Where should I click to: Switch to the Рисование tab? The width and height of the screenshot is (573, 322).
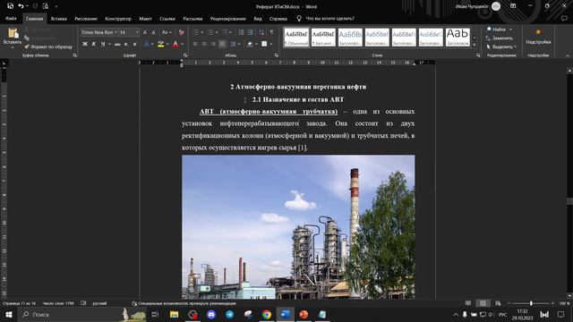coord(86,18)
